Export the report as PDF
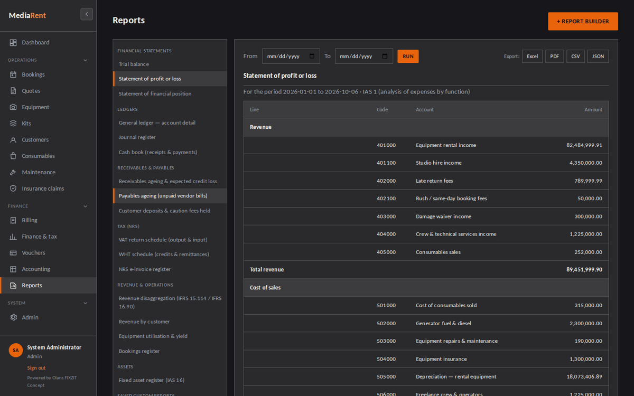634x396 pixels. tap(555, 56)
